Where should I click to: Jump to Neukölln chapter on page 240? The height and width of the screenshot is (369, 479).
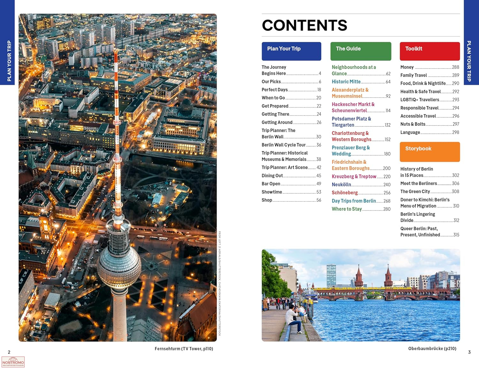(341, 184)
